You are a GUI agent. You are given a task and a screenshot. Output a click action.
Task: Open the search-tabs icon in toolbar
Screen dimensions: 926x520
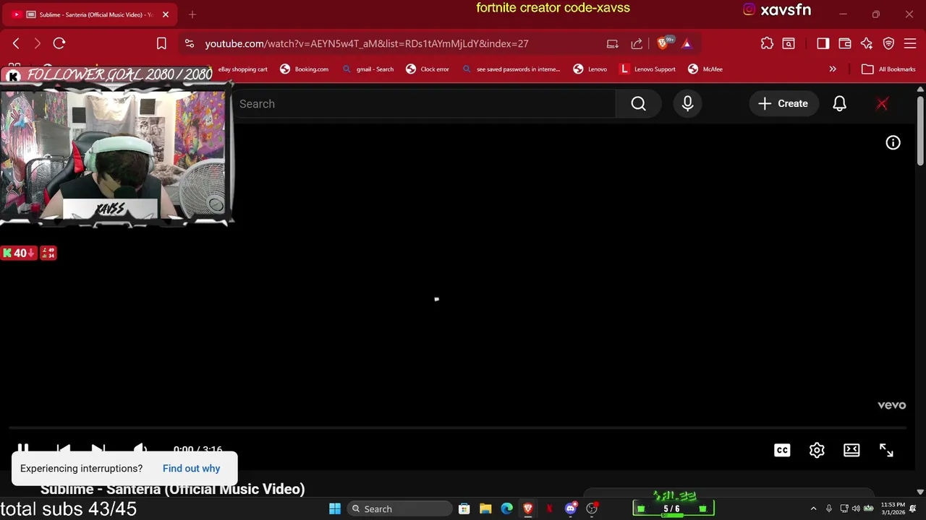click(x=789, y=43)
